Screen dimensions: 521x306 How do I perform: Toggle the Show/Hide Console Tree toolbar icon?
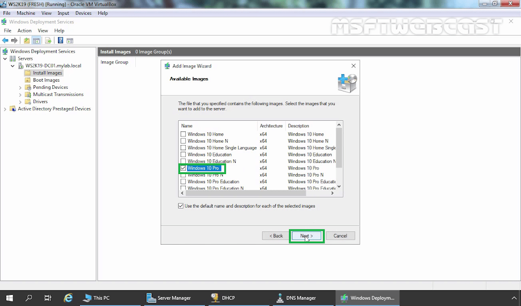tap(36, 41)
